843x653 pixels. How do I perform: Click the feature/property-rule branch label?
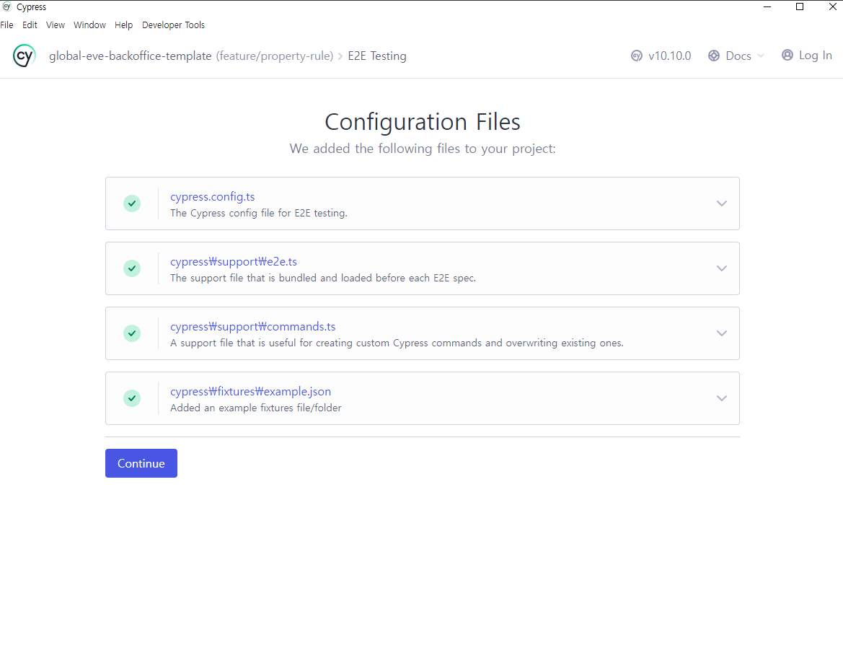pyautogui.click(x=275, y=56)
